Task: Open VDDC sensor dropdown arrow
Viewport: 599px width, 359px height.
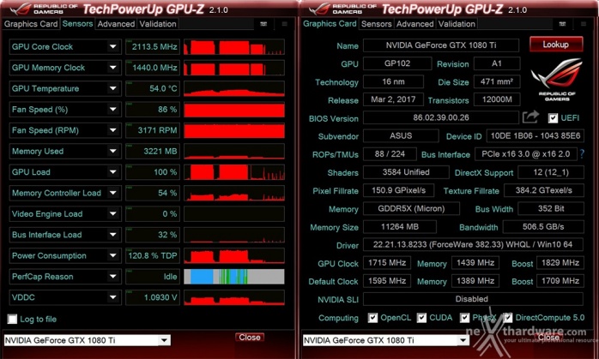Action: pyautogui.click(x=113, y=297)
